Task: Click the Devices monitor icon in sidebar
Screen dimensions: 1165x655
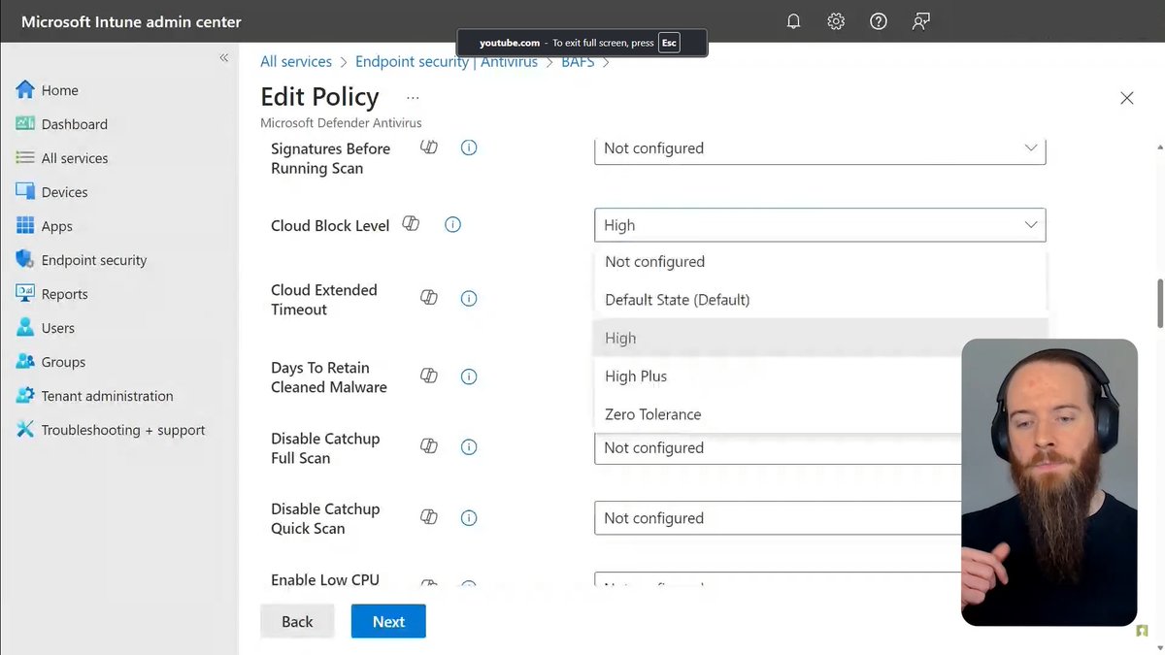Action: point(25,192)
